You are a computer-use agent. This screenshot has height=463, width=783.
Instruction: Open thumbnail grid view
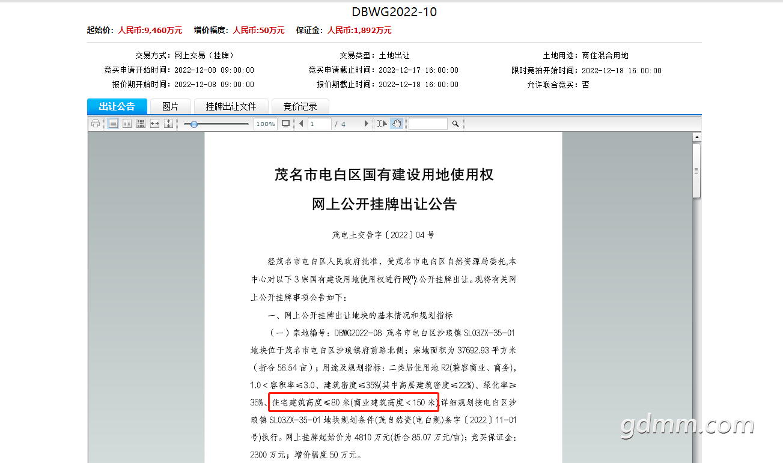(x=141, y=124)
